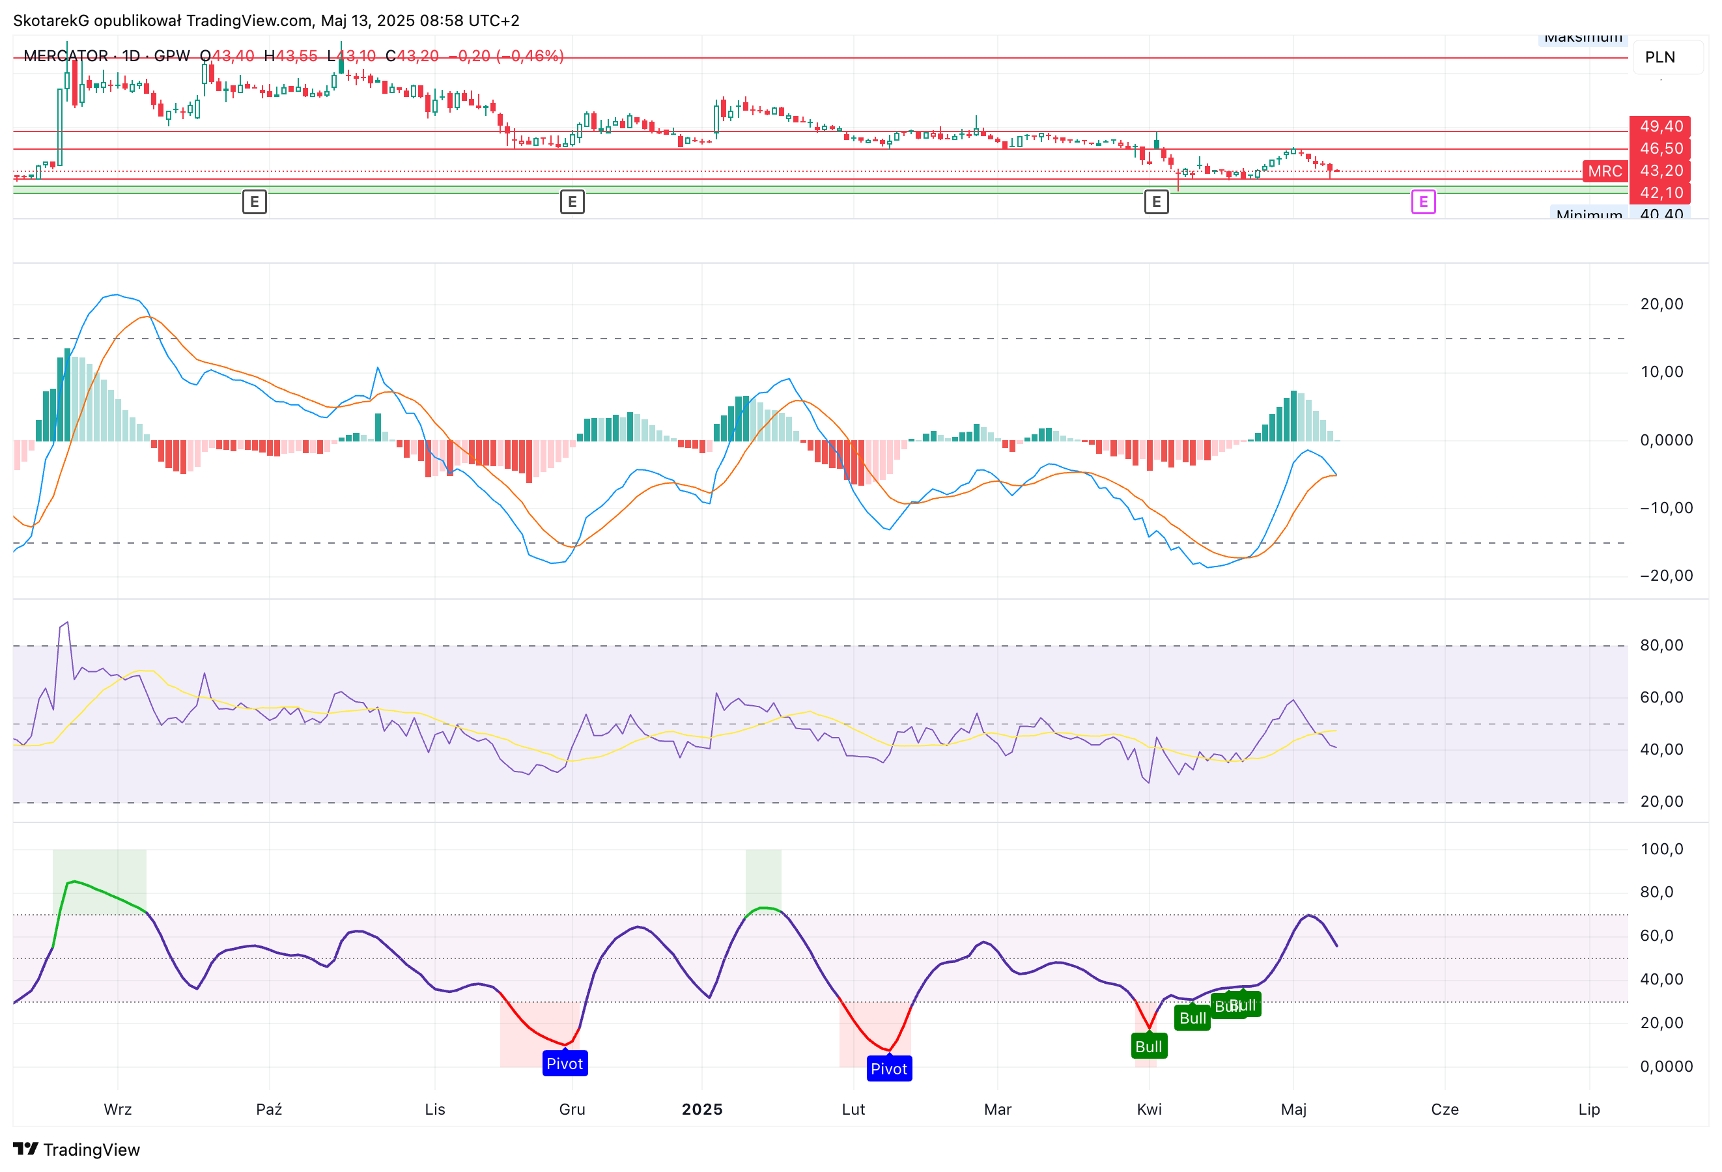Click the TradingView logo at the bottom
The image size is (1722, 1172).
76,1149
